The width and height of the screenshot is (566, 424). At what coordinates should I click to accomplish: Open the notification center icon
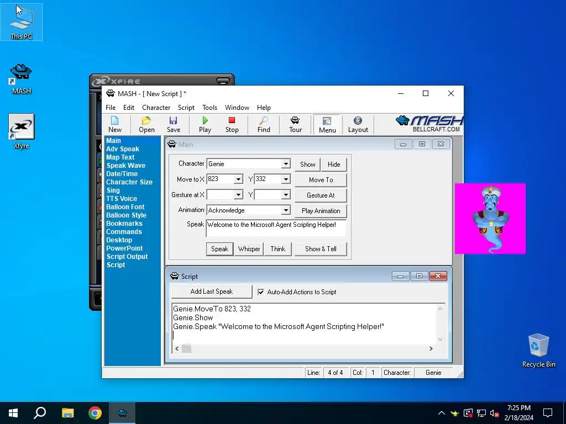(x=548, y=413)
